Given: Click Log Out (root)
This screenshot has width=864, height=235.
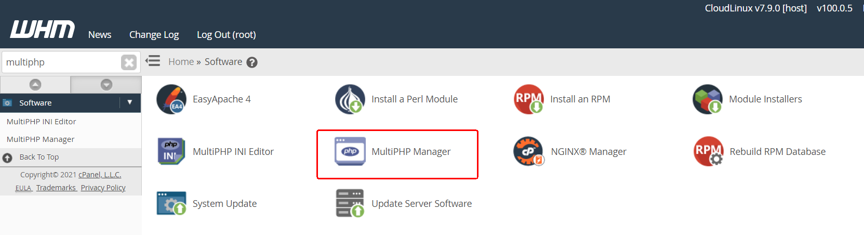Looking at the screenshot, I should tap(227, 35).
